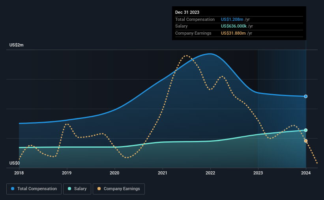Image resolution: width=324 pixels, height=200 pixels.
Task: Click the teal dot in the Salary legend
Action: pyautogui.click(x=69, y=189)
